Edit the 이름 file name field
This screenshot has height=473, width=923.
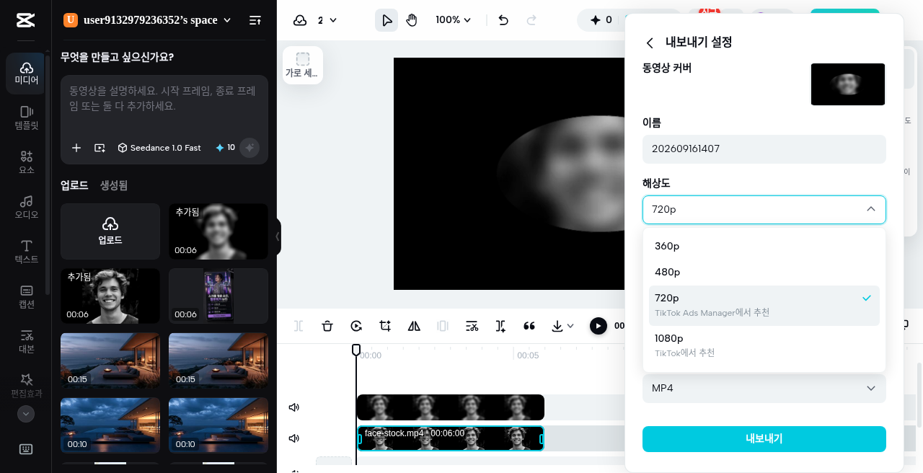pos(764,149)
